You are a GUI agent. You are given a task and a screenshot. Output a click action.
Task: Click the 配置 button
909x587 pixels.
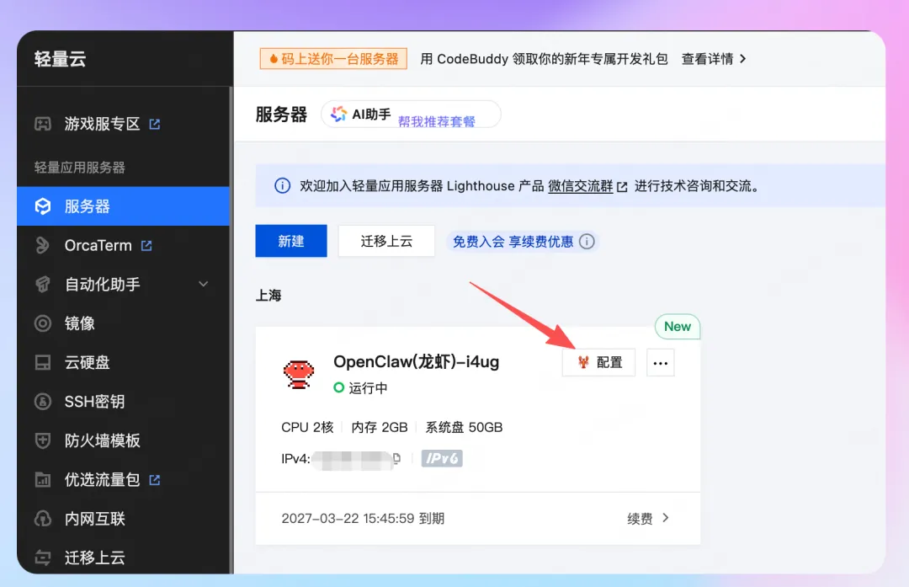pos(599,362)
